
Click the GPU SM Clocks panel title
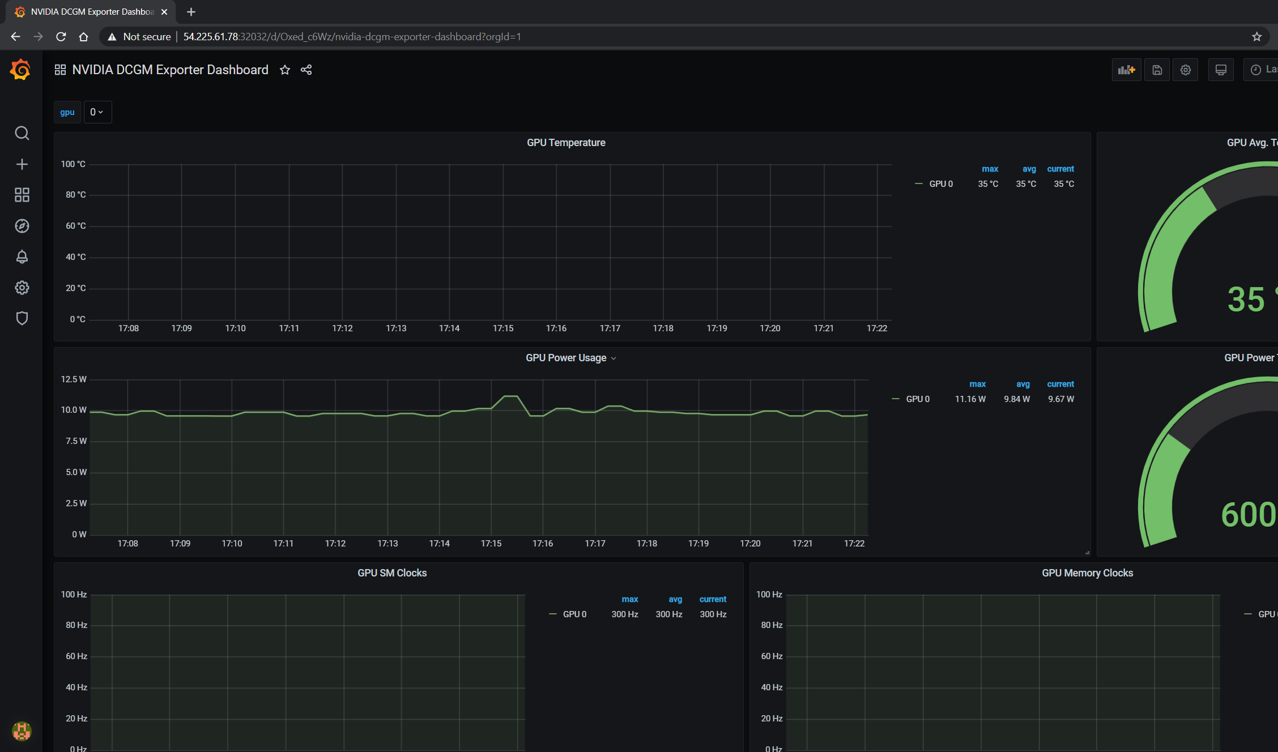[x=392, y=573]
